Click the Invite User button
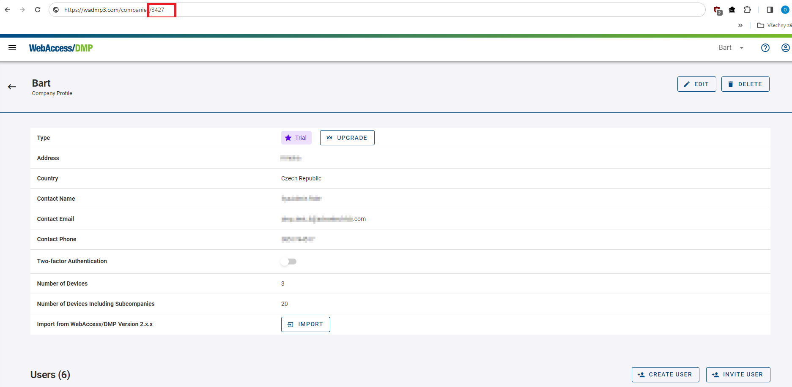This screenshot has width=792, height=387. point(738,375)
